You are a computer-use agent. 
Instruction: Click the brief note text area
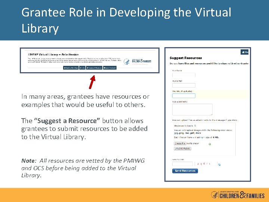192,109
